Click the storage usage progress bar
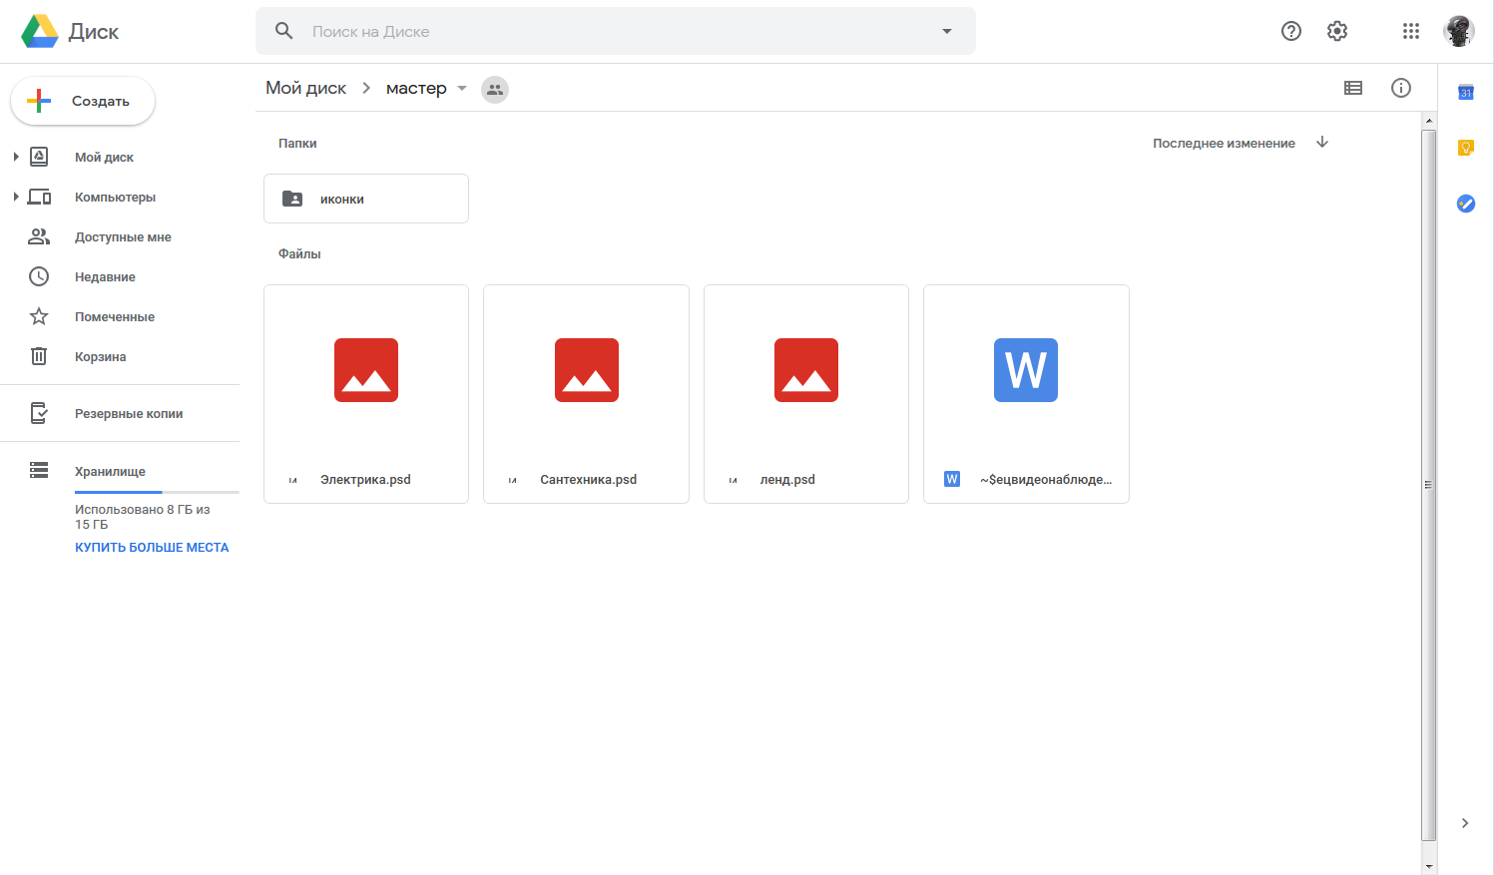Image resolution: width=1494 pixels, height=875 pixels. tap(157, 492)
